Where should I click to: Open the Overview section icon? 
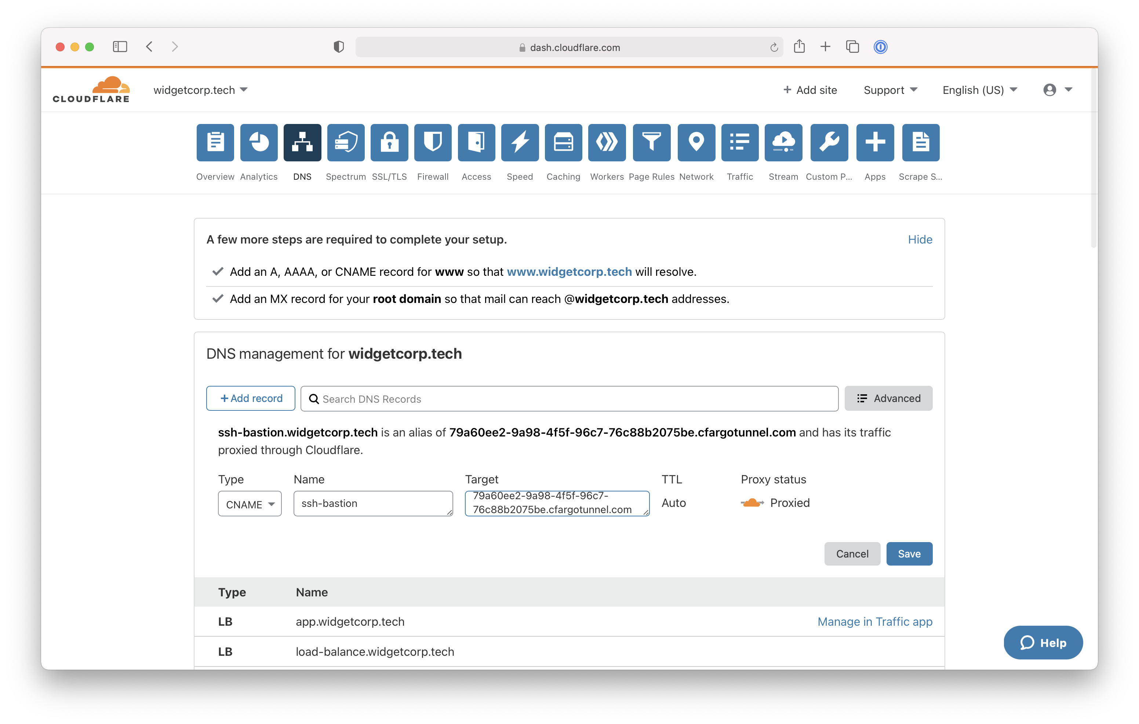(215, 142)
